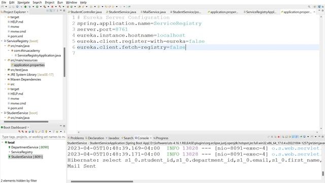The width and height of the screenshot is (325, 183).
Task: Click the New file toolbar icon
Action: 3,7
